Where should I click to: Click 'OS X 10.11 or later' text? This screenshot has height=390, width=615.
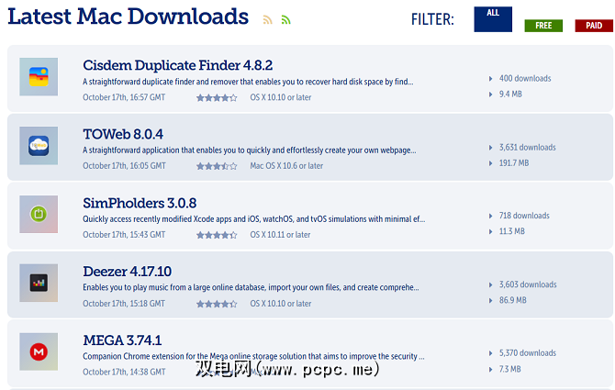pos(280,235)
